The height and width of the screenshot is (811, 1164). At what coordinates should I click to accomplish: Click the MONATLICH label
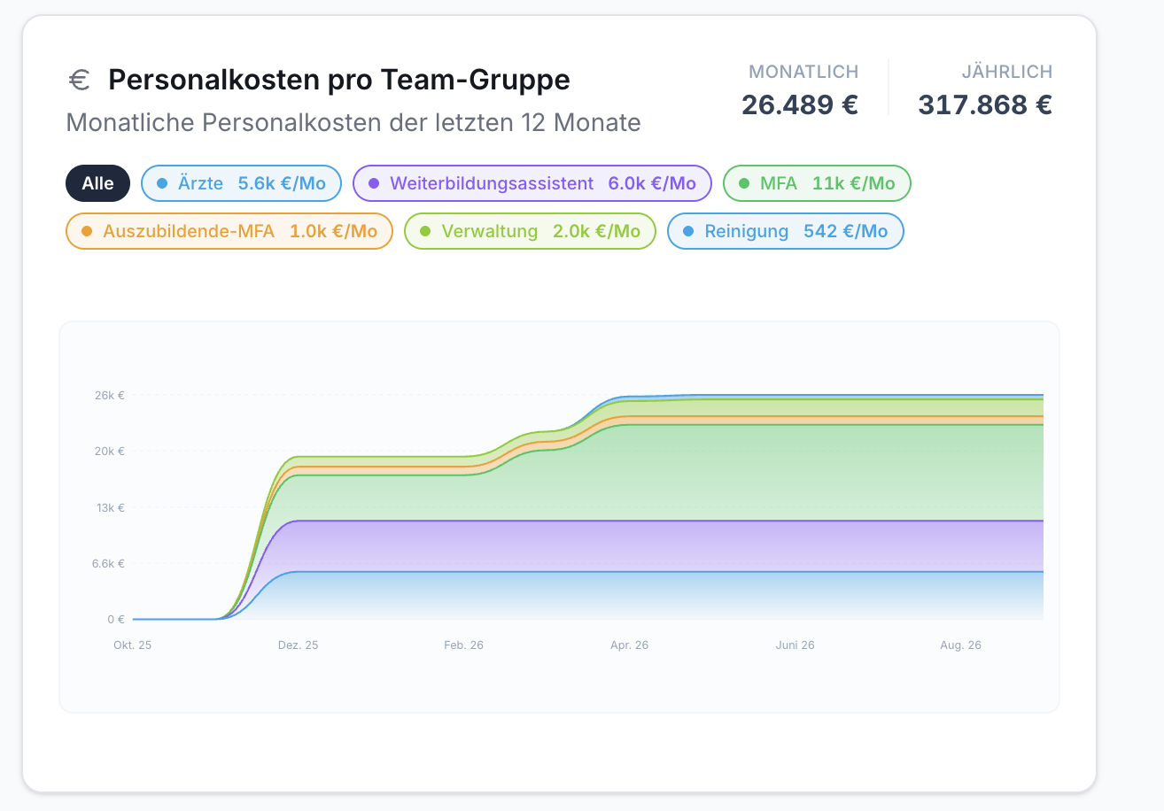[x=803, y=72]
